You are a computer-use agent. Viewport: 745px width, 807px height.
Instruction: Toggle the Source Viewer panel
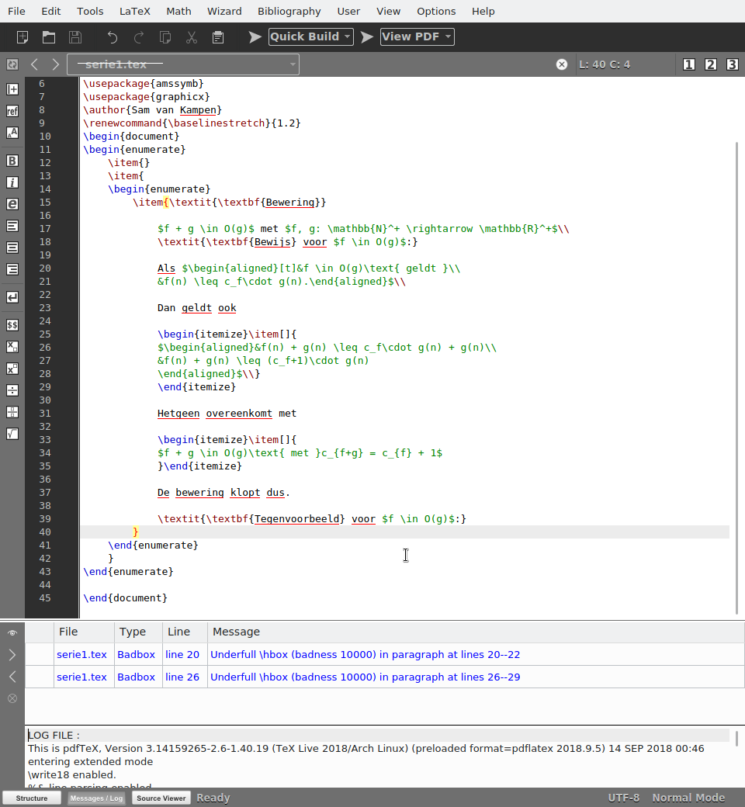(x=161, y=798)
